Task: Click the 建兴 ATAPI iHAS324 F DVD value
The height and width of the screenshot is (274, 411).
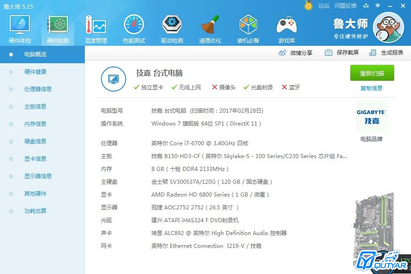Action: [195, 220]
